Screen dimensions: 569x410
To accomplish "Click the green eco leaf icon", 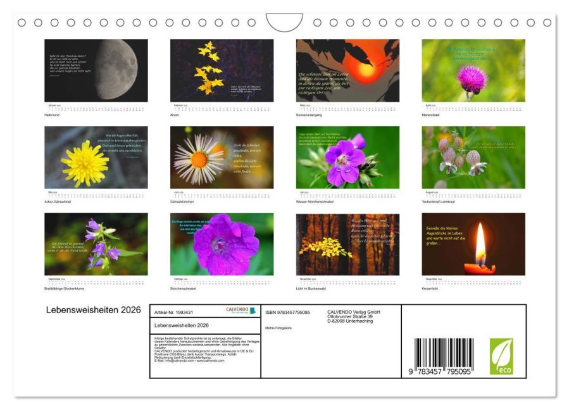I will pos(501,356).
